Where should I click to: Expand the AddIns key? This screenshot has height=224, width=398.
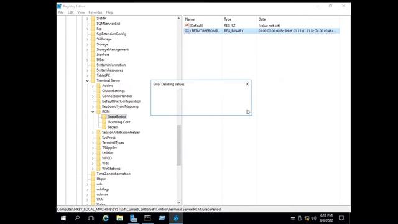click(93, 86)
